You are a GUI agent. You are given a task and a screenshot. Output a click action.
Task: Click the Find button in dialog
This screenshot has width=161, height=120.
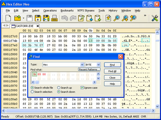coord(113,65)
